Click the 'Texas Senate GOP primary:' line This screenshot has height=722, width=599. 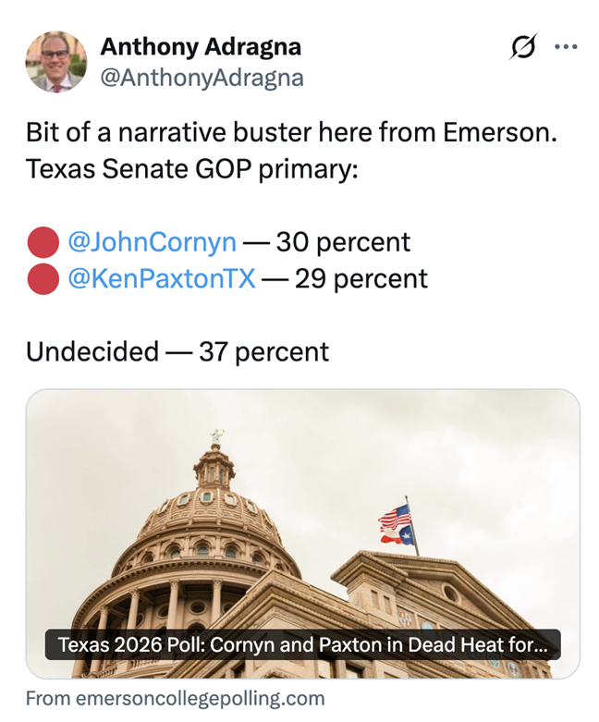191,169
